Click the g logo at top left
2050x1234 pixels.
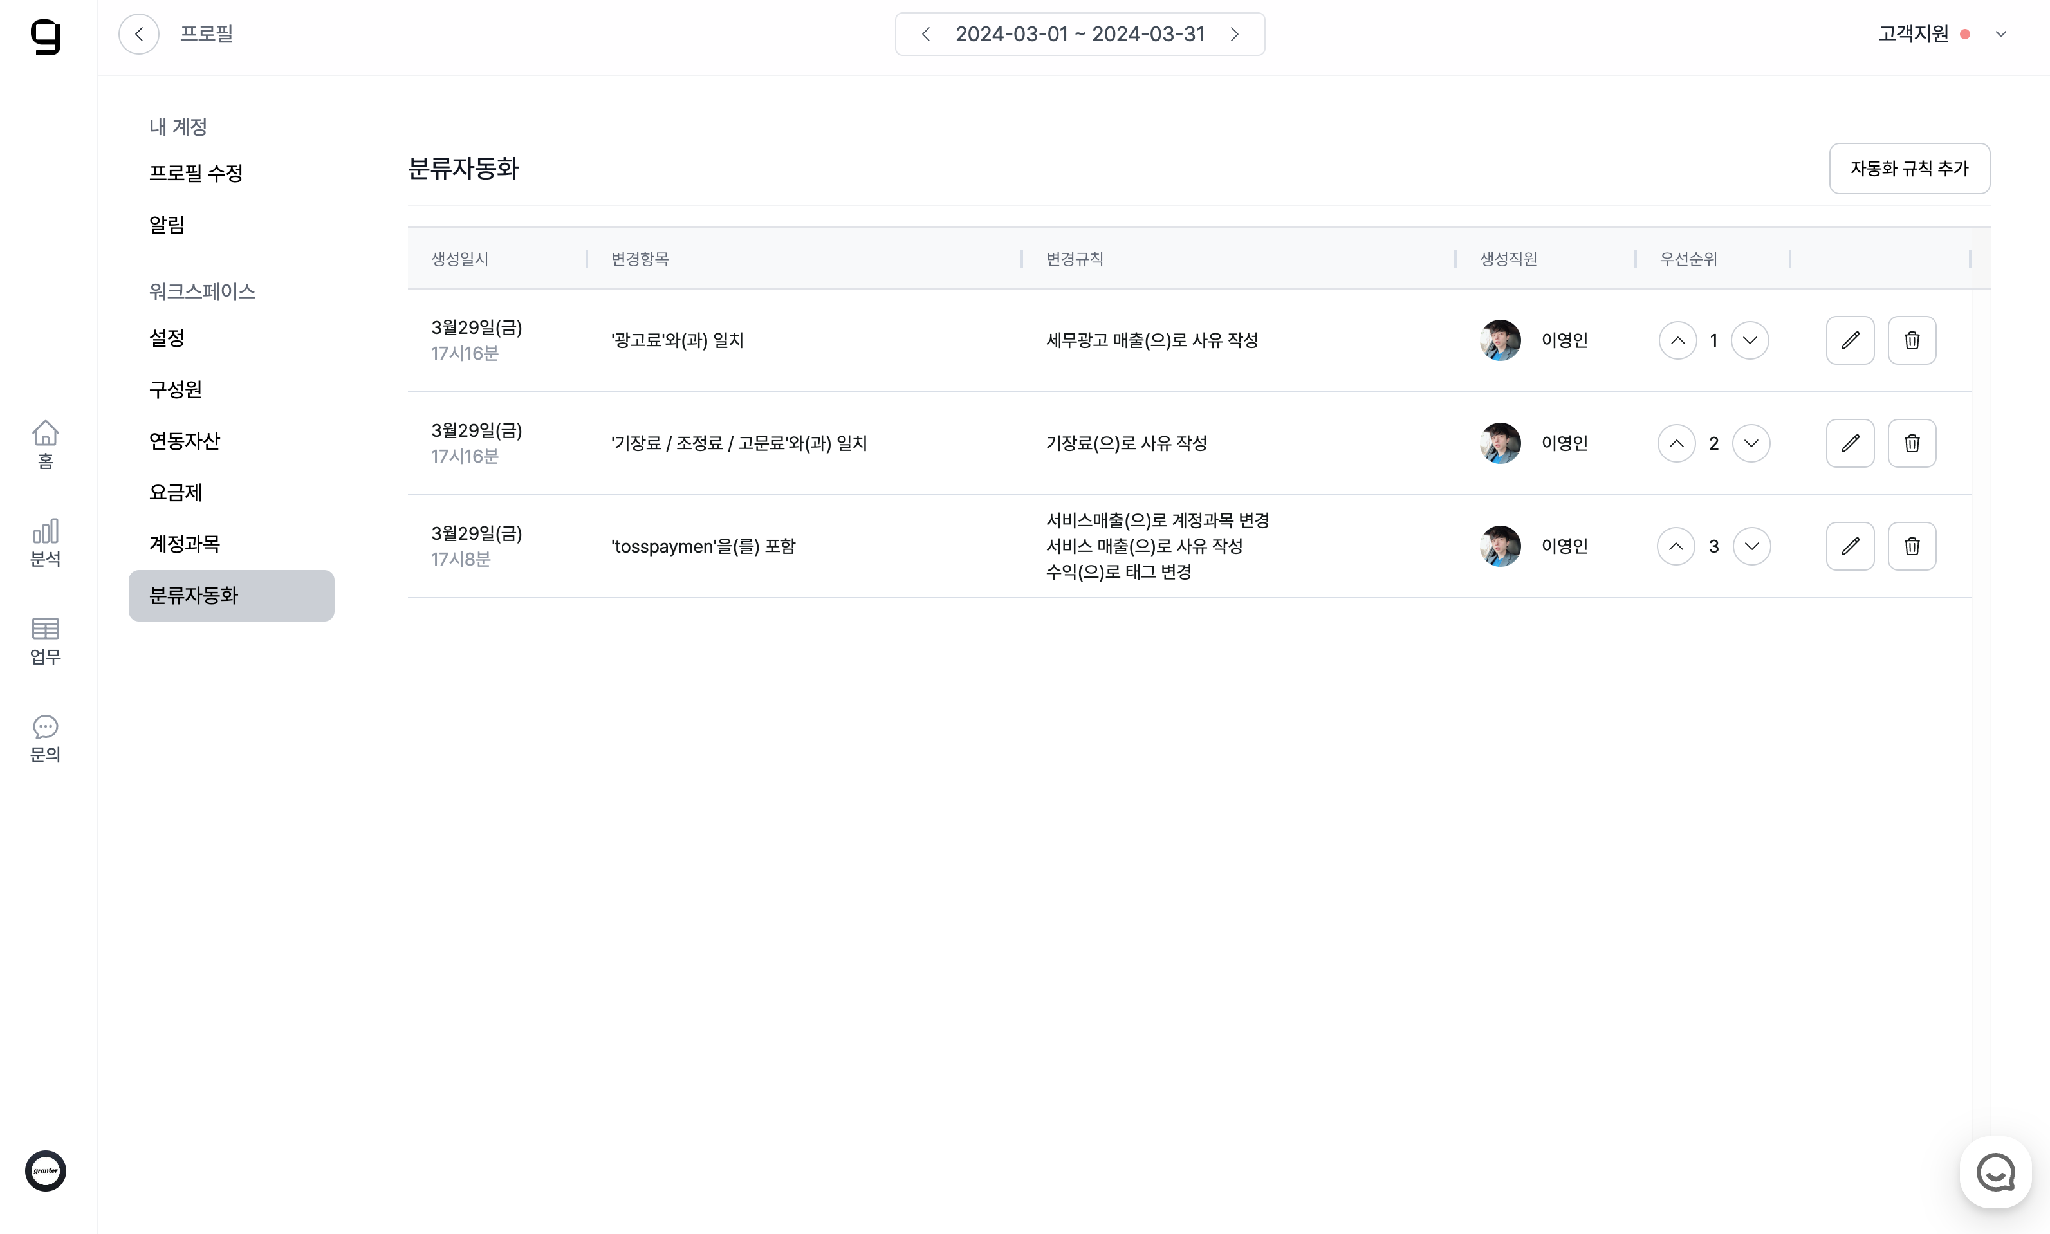coord(46,36)
